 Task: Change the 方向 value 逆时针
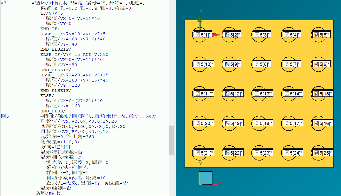coord(62,147)
